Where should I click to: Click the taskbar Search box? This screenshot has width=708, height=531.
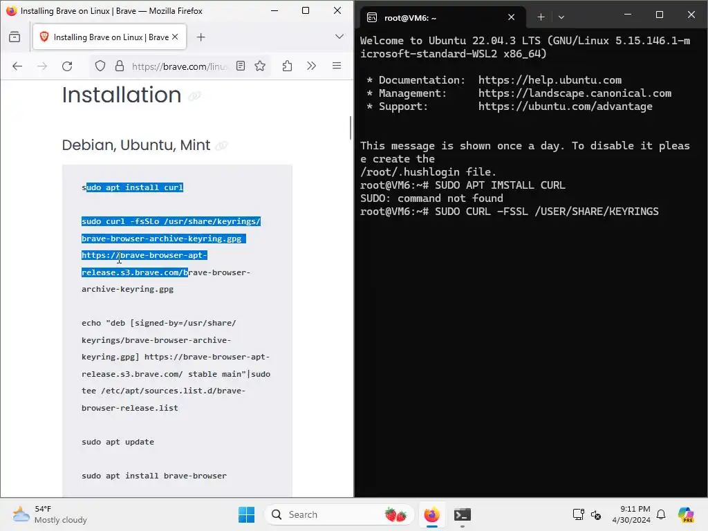339,514
